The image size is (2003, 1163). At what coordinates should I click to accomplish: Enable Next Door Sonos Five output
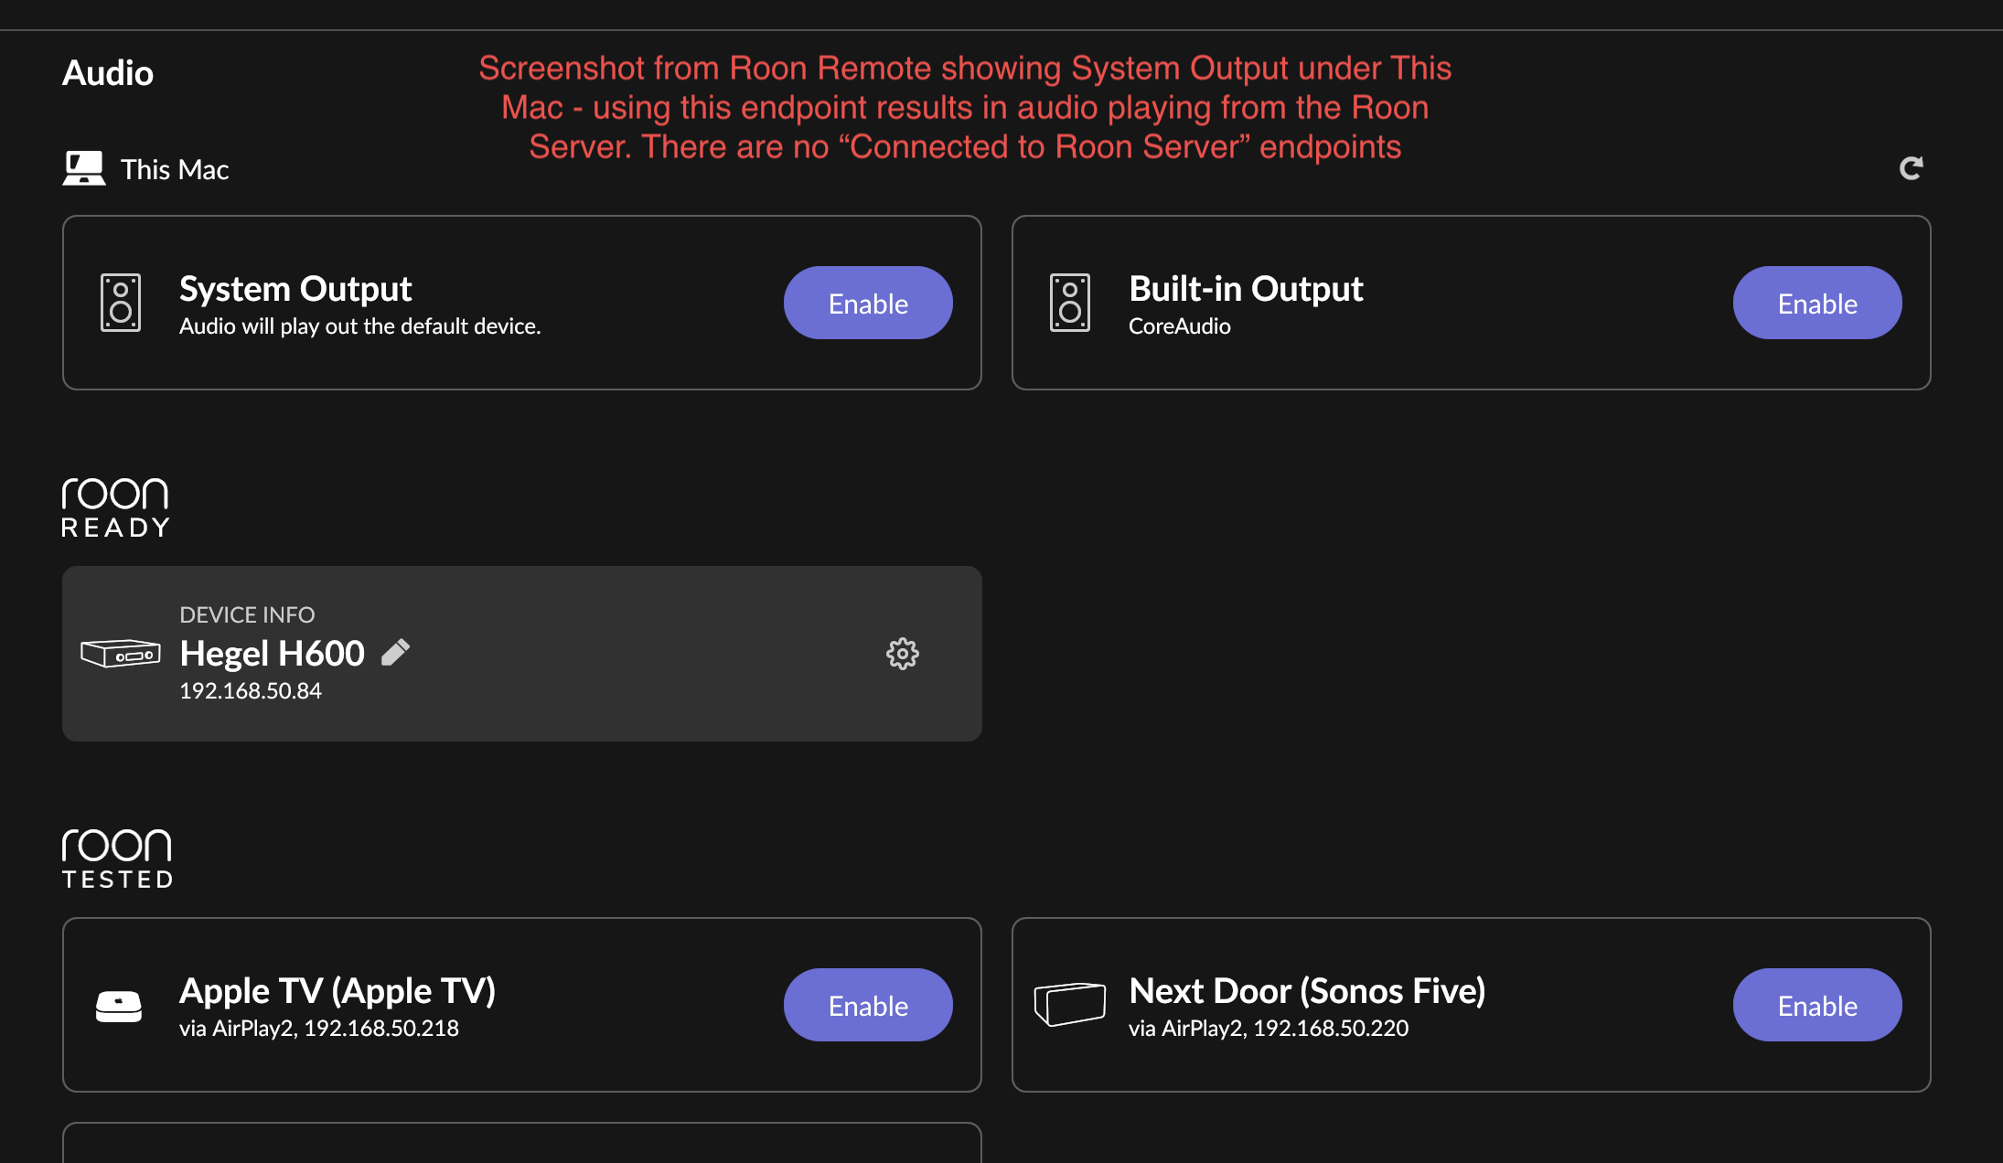(1816, 1006)
